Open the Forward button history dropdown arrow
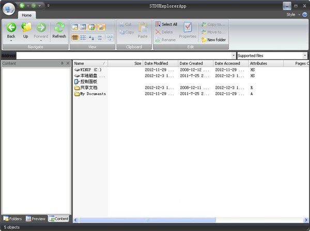This screenshot has height=231, width=310. (x=41, y=40)
